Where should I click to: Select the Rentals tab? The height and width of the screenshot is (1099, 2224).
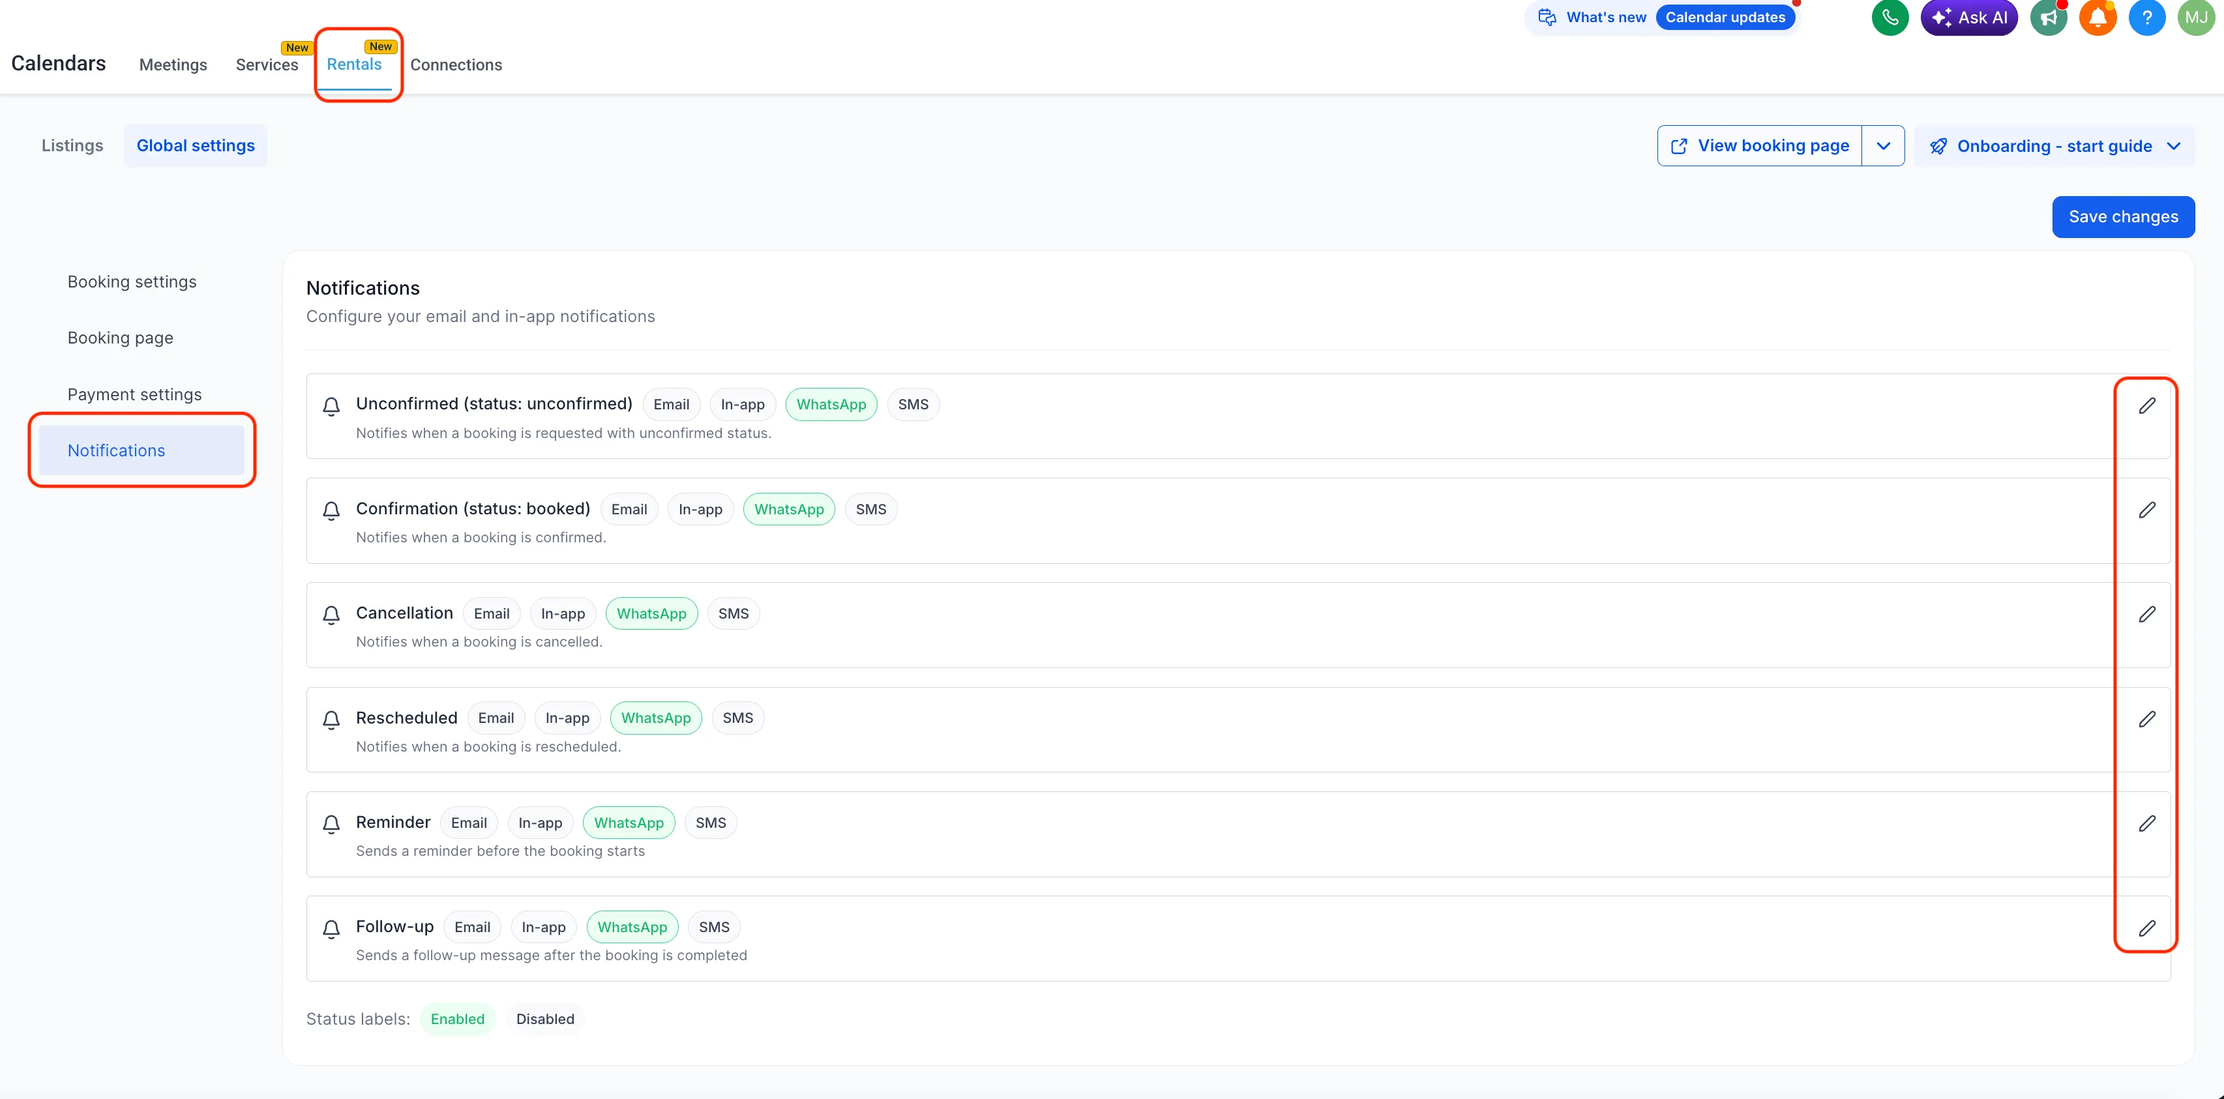pos(354,64)
